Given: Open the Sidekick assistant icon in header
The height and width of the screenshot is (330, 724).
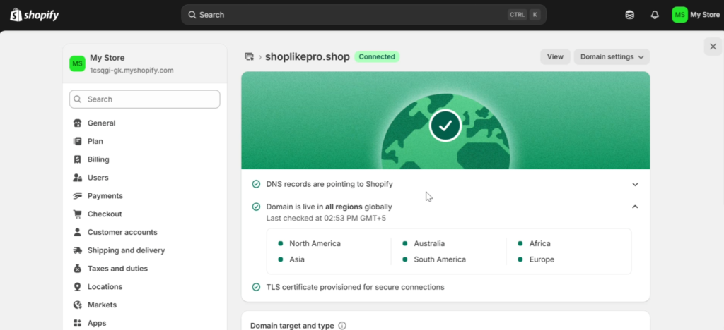Looking at the screenshot, I should 629,15.
